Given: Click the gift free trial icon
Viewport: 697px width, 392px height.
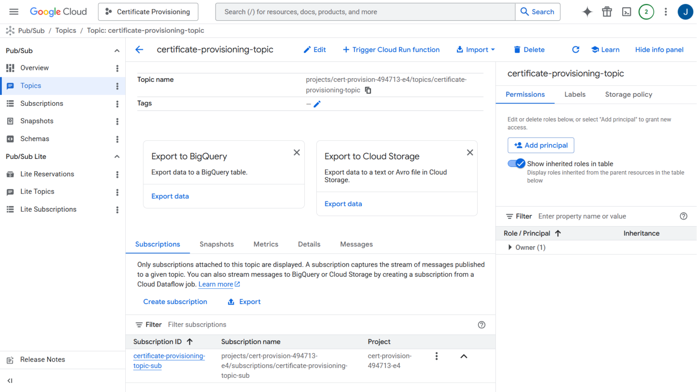Looking at the screenshot, I should (607, 12).
